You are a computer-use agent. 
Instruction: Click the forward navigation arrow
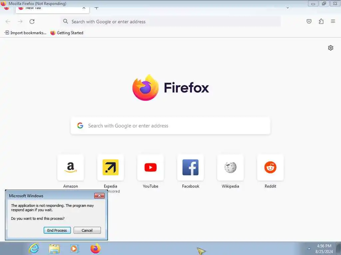pos(20,22)
